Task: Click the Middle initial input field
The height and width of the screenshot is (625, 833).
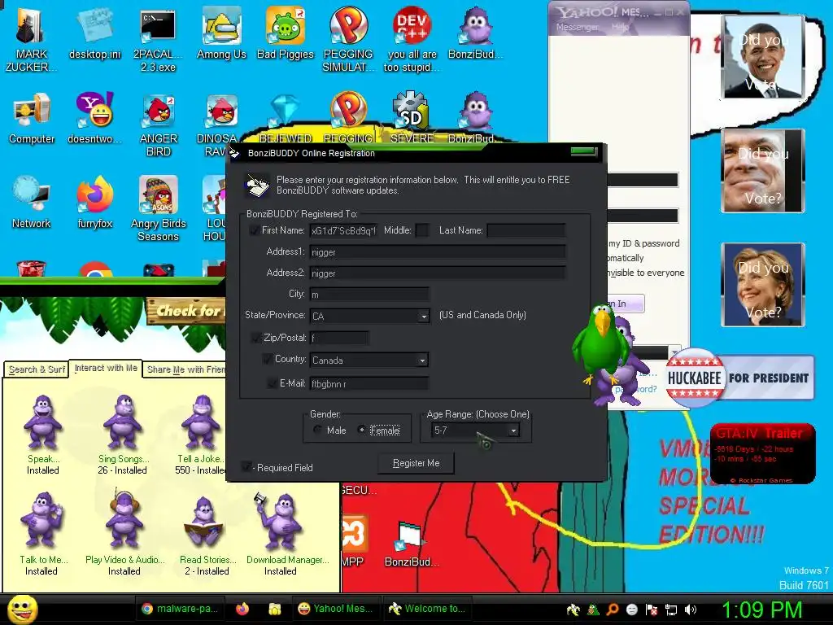Action: coord(422,230)
